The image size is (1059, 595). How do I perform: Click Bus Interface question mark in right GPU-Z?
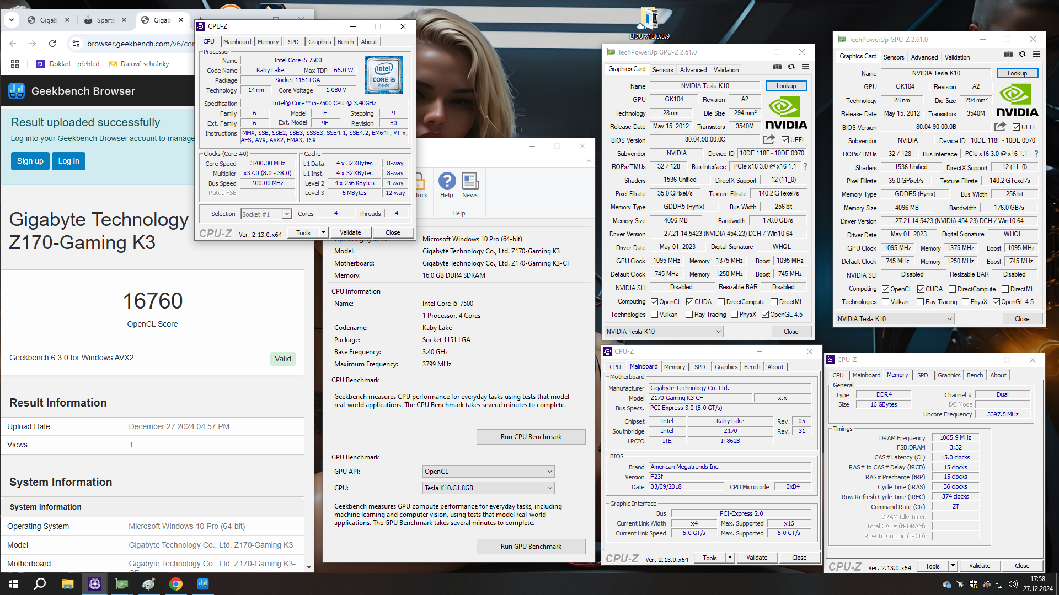coord(1036,154)
